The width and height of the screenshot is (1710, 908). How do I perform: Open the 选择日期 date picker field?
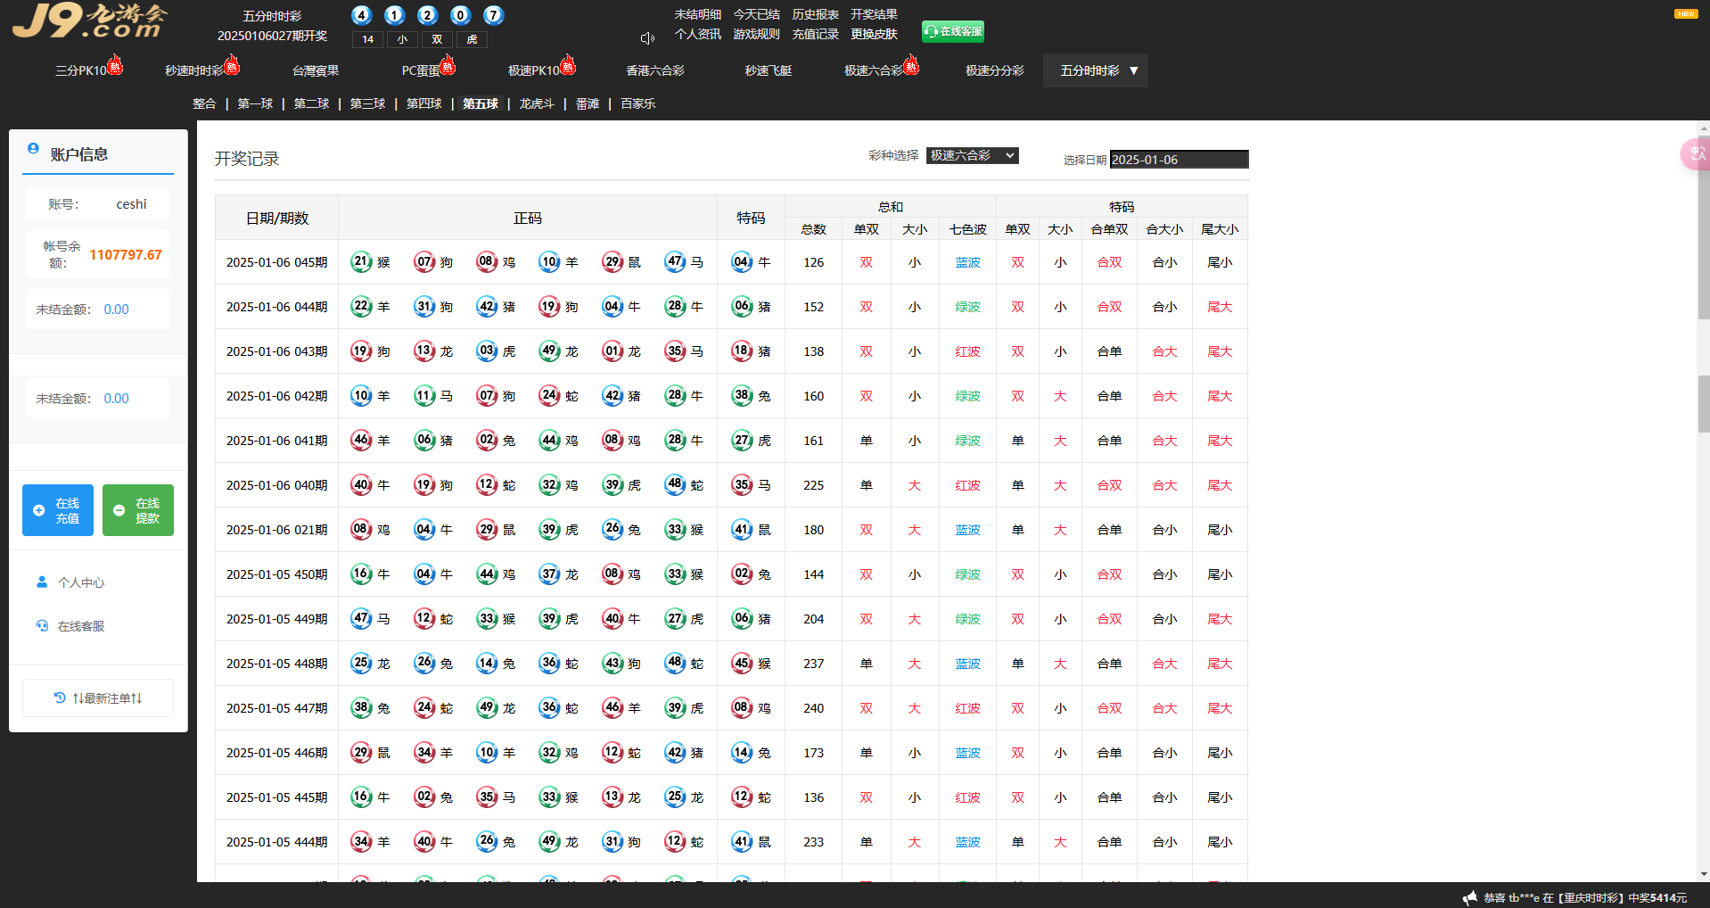(x=1178, y=160)
